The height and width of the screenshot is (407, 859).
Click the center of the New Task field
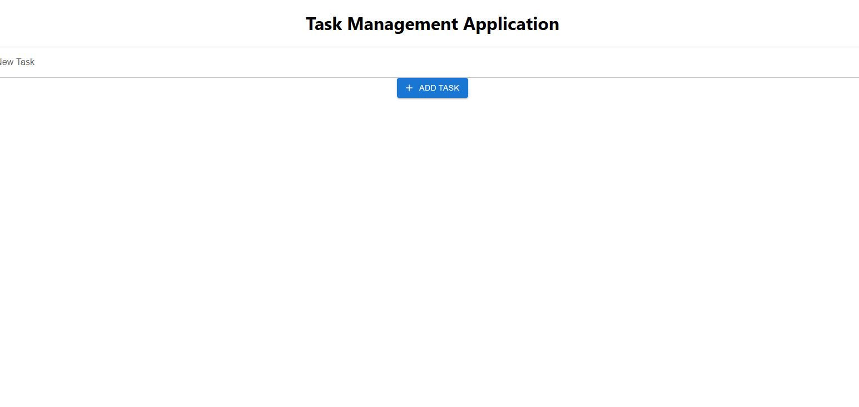click(x=429, y=62)
